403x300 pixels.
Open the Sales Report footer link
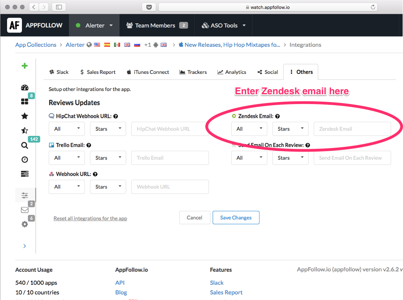point(226,293)
